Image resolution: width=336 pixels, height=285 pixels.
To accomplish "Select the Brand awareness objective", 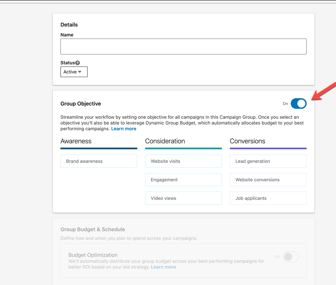I will 99,161.
